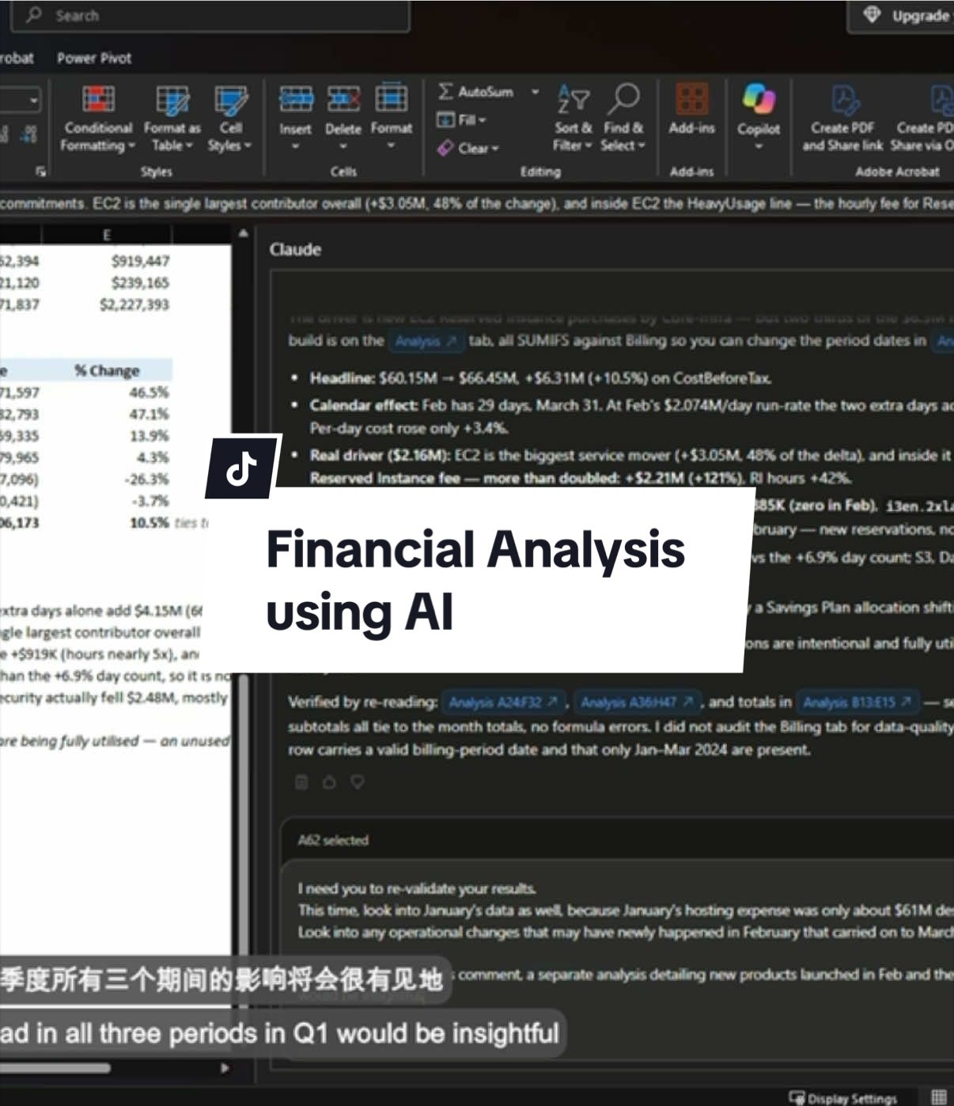This screenshot has height=1106, width=954.
Task: Open the Analysis tab link after 'build is on the'
Action: tap(426, 341)
